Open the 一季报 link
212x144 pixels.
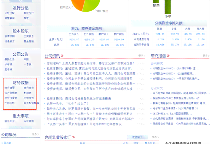(x=28, y=64)
